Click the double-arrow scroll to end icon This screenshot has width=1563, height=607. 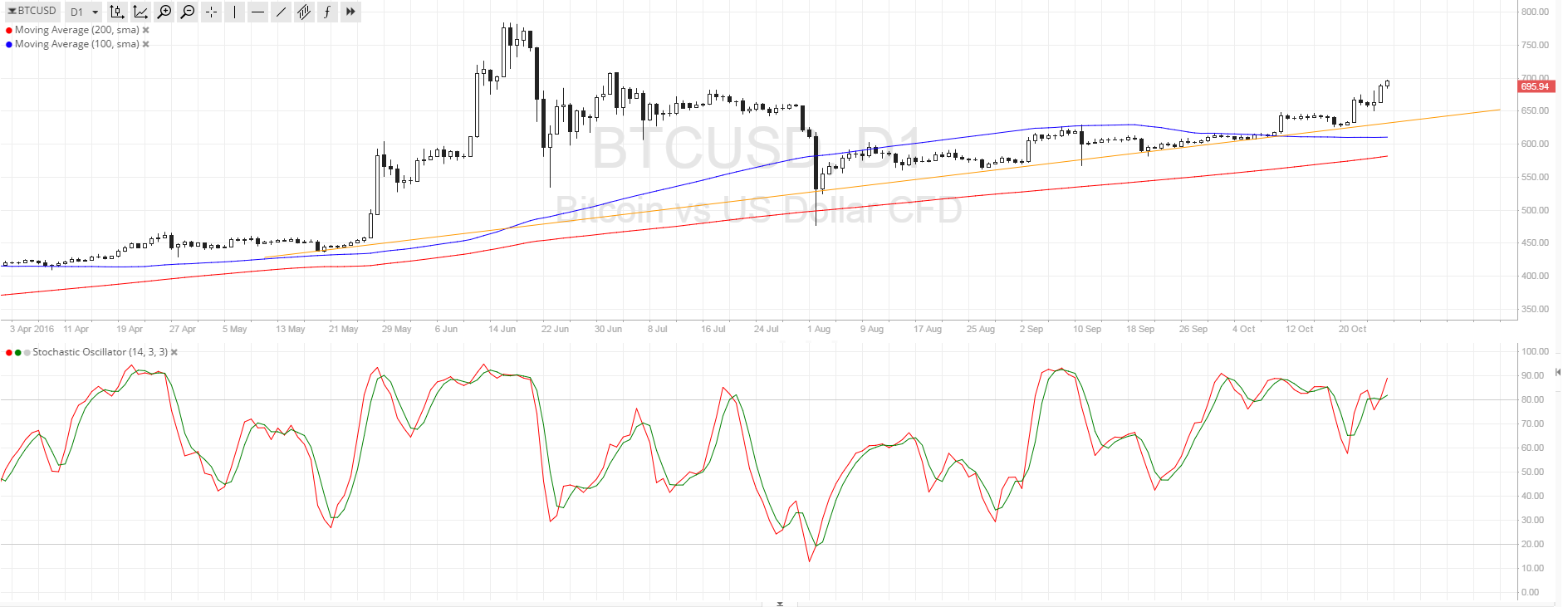(x=350, y=12)
